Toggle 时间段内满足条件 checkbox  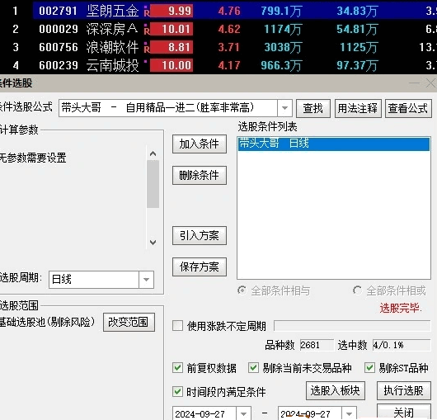tap(177, 392)
